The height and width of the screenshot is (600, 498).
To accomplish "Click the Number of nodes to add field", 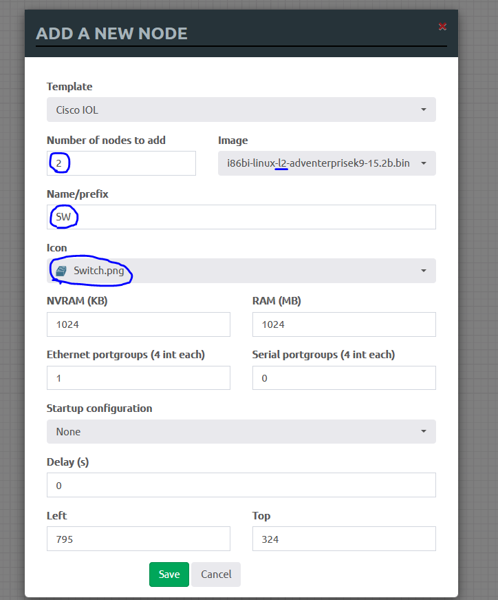I will (x=121, y=163).
